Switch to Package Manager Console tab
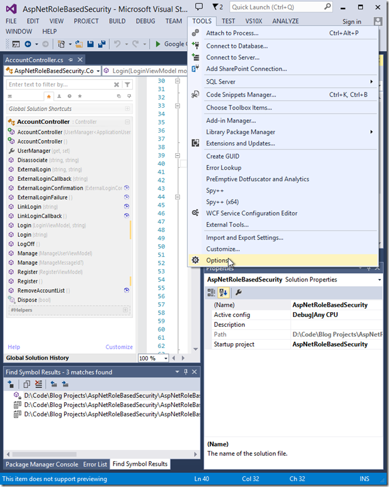Screen dimensions: 389x487 42,464
